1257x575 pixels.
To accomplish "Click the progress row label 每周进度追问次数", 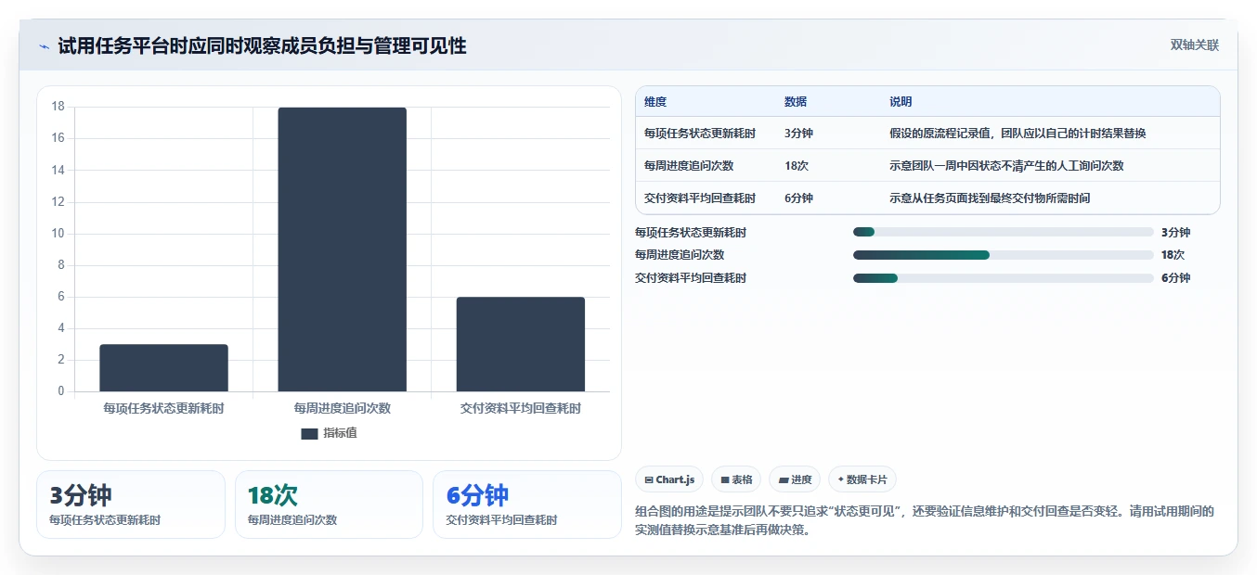I will pos(680,255).
